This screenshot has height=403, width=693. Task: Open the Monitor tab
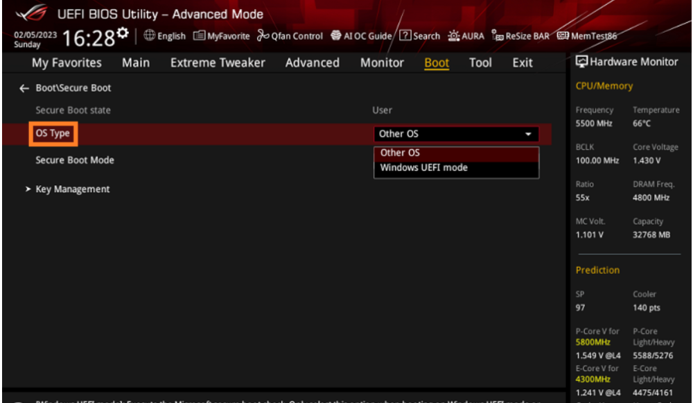pos(382,63)
